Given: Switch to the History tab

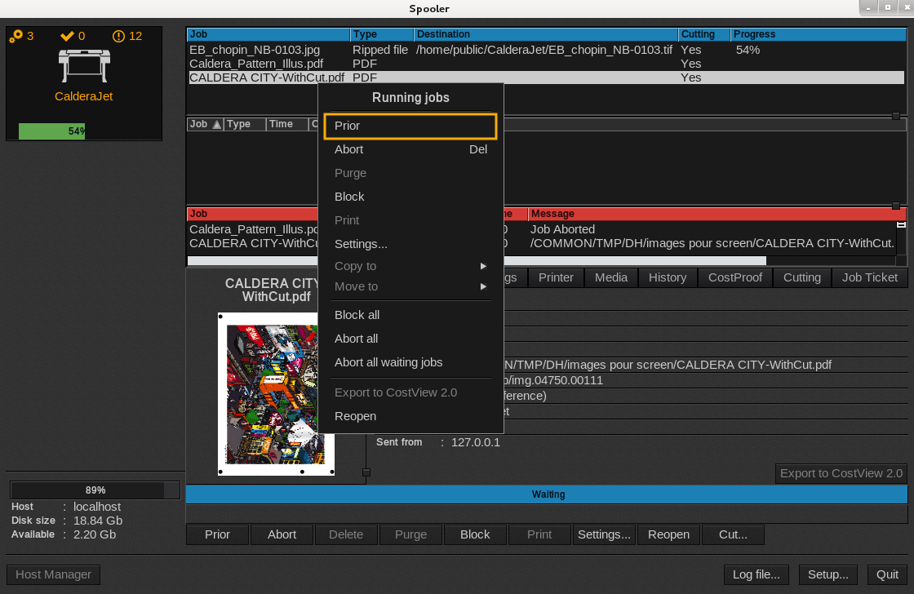Looking at the screenshot, I should [668, 277].
